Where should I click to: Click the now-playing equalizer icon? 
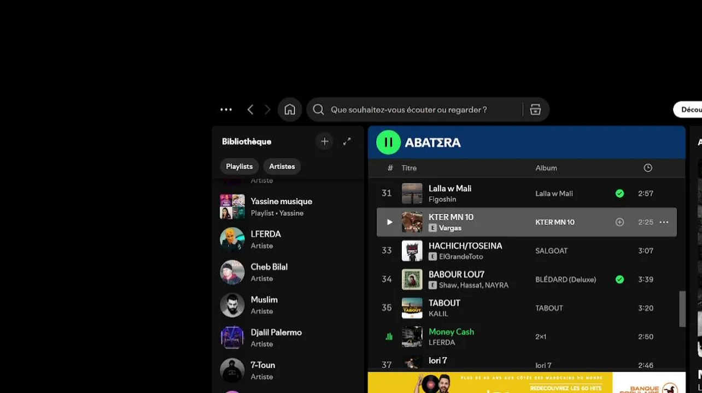tap(389, 337)
